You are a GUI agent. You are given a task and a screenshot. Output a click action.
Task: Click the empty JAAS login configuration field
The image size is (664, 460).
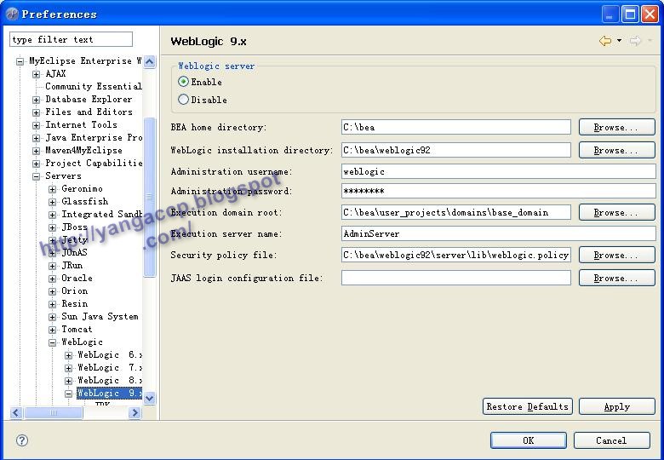click(456, 278)
